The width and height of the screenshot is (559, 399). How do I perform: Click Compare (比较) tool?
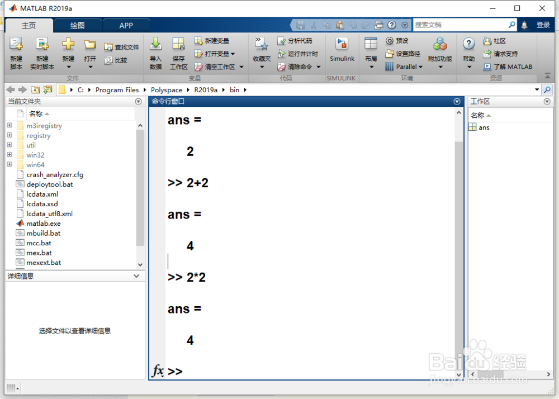pos(116,60)
